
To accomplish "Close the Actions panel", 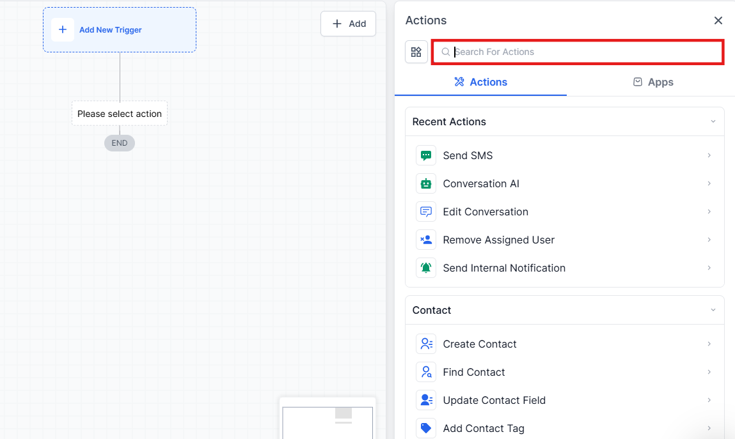I will [718, 20].
